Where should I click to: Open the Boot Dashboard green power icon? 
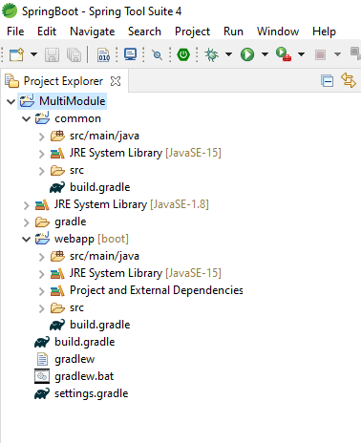click(x=183, y=54)
